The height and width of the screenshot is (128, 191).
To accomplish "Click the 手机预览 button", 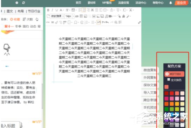I will click(150, 107).
